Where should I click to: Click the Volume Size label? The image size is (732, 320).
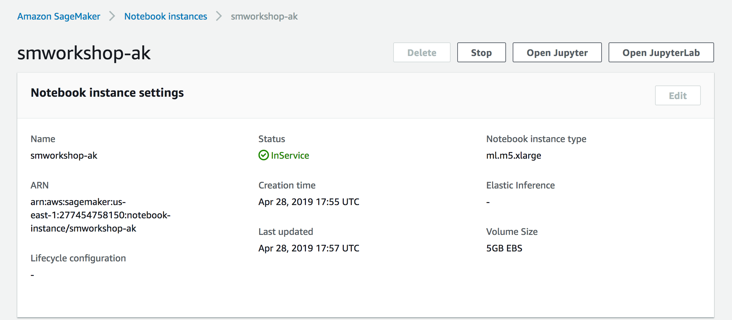click(x=512, y=232)
